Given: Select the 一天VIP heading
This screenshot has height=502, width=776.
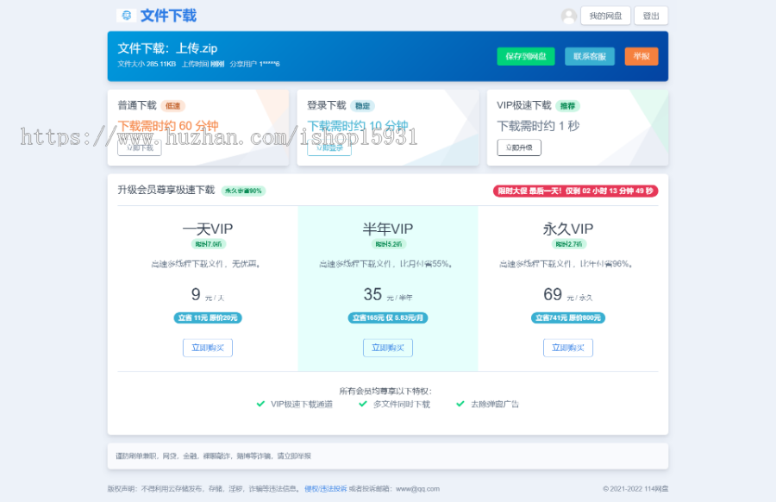Looking at the screenshot, I should click(208, 229).
